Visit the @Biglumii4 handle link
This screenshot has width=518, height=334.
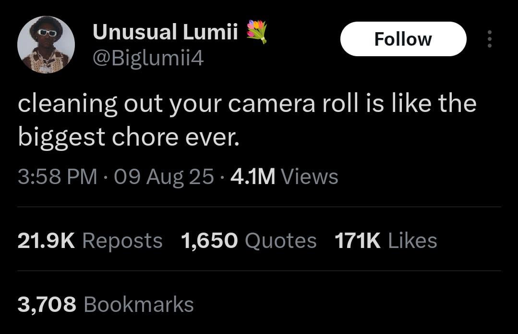point(148,58)
